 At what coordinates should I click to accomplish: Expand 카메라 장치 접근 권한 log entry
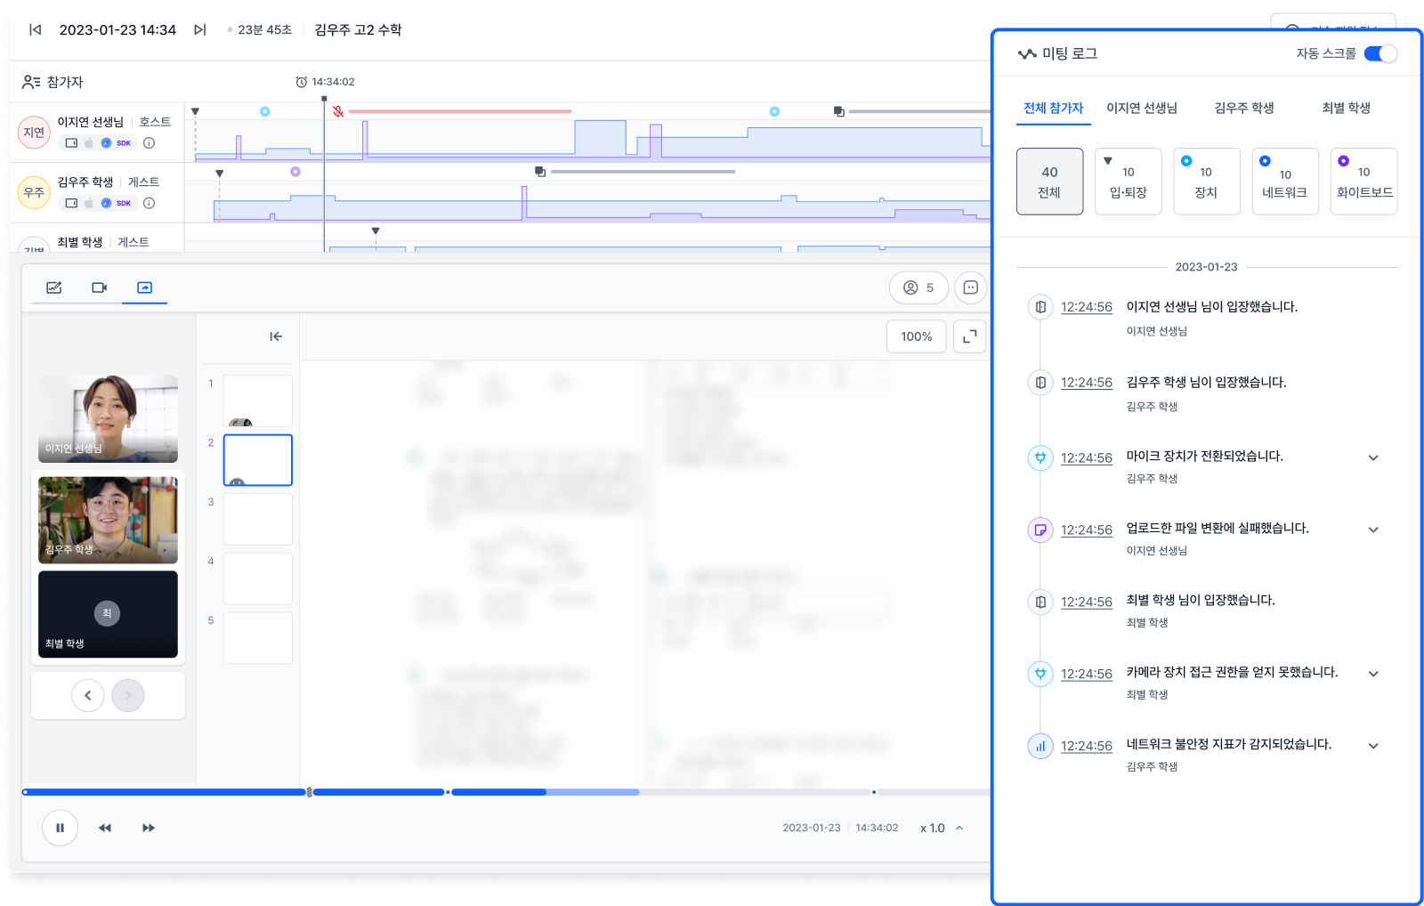1373,674
